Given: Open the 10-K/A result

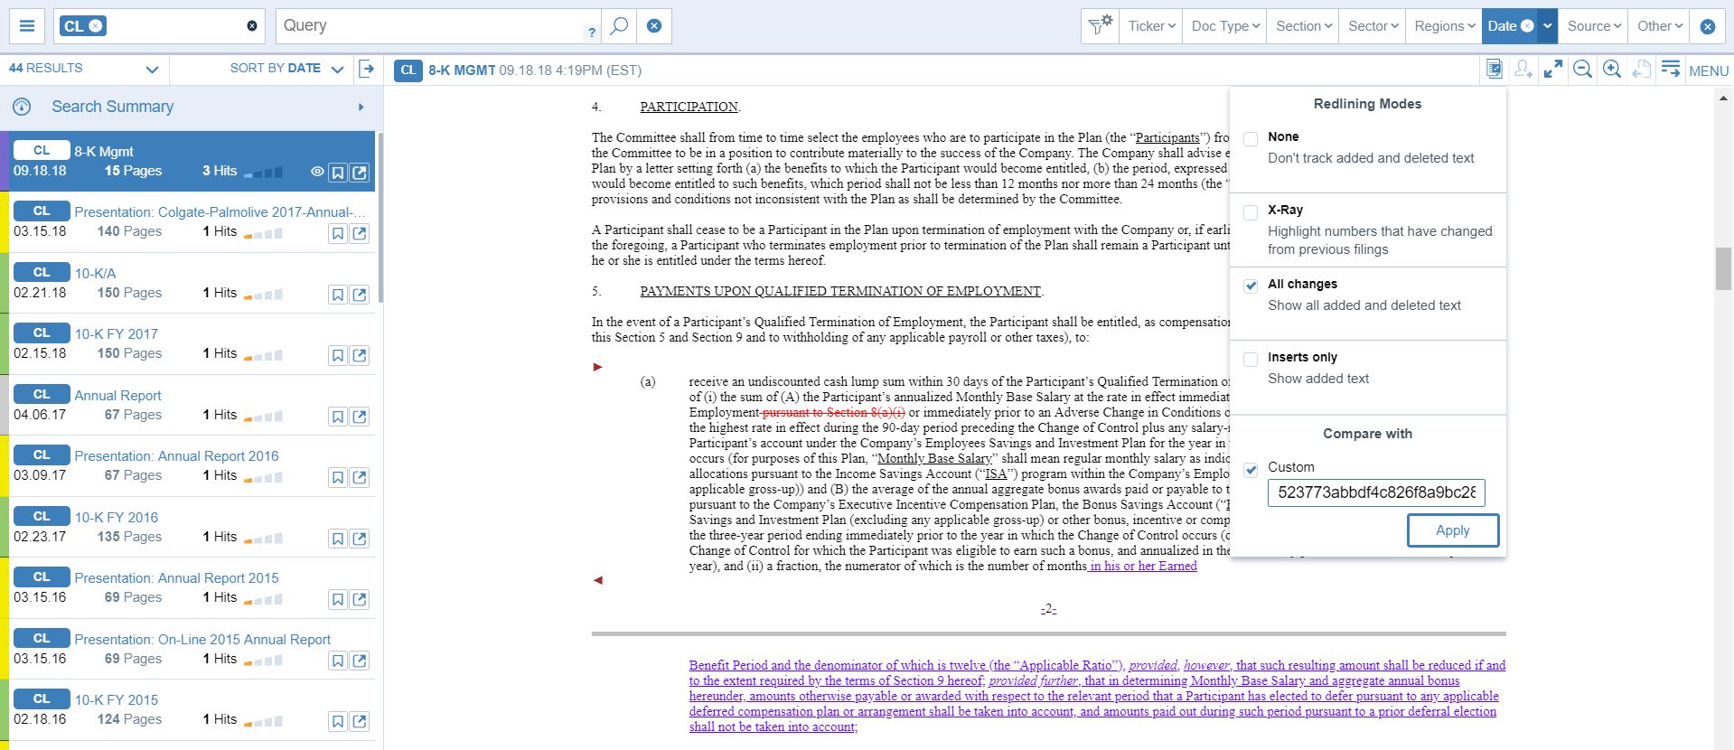Looking at the screenshot, I should pos(95,273).
